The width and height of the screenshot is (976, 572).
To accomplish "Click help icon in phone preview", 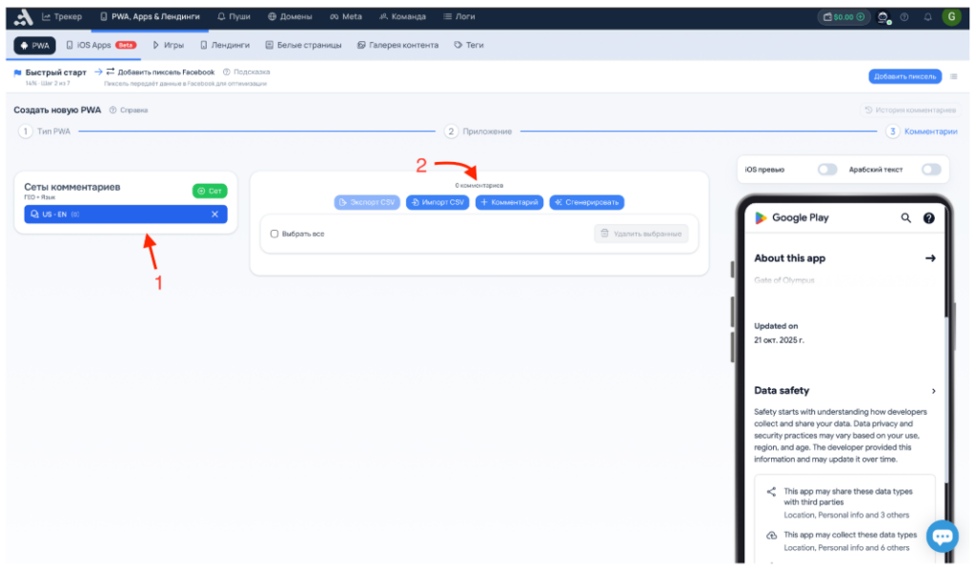I will (928, 218).
